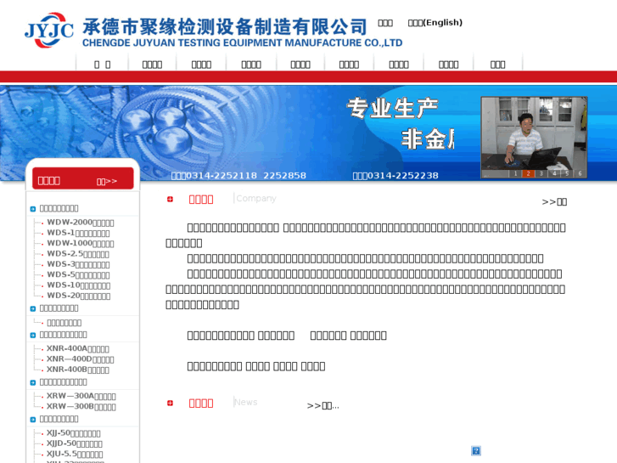Open the WDS-20 product link
The width and height of the screenshot is (617, 463).
click(79, 296)
